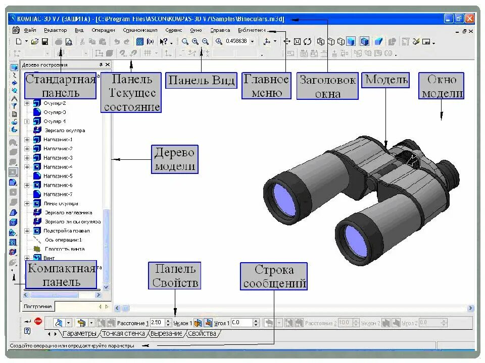
Task: Activate the rotate view tool
Action: (307, 41)
